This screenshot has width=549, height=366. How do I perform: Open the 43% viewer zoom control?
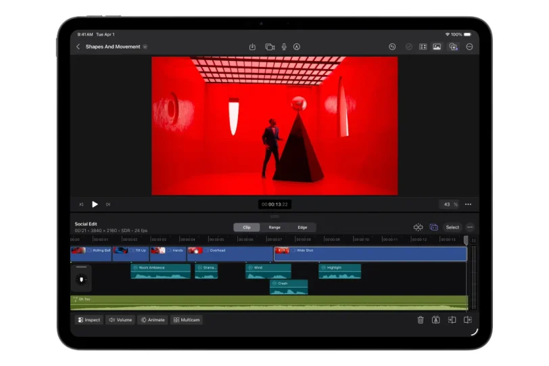click(x=450, y=204)
